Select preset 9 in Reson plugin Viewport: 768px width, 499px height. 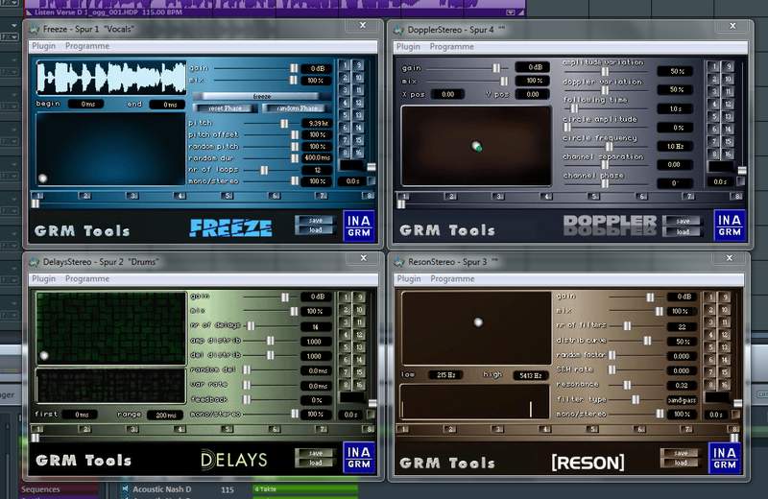coord(725,297)
